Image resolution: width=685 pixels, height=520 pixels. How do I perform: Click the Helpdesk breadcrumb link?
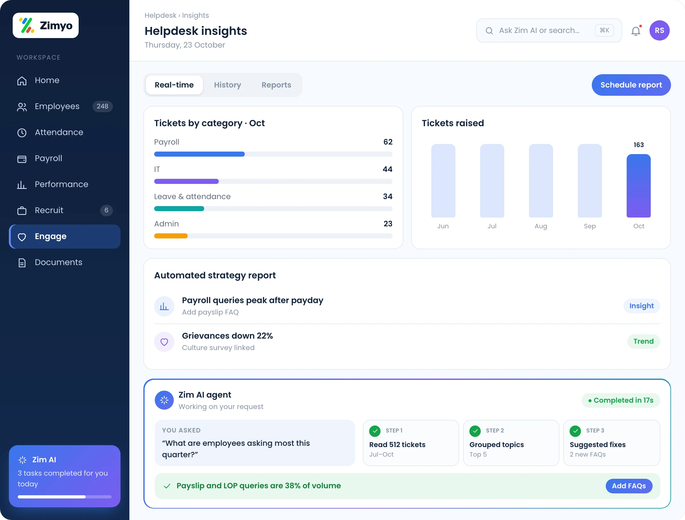[160, 15]
